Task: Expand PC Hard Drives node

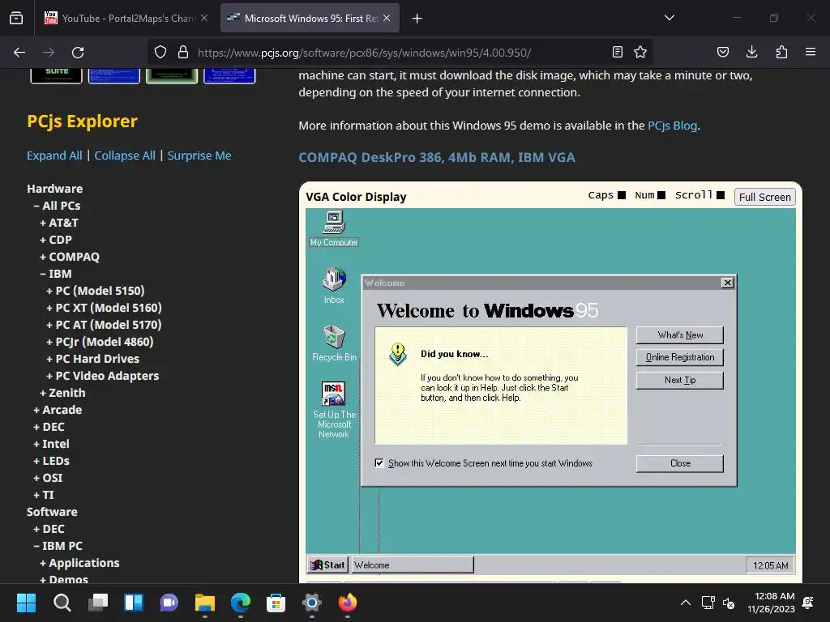Action: pos(92,359)
